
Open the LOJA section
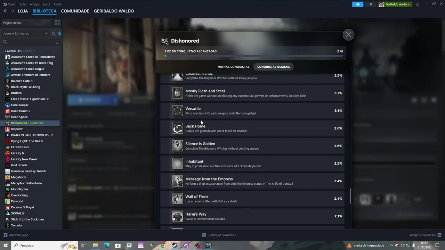coord(23,11)
